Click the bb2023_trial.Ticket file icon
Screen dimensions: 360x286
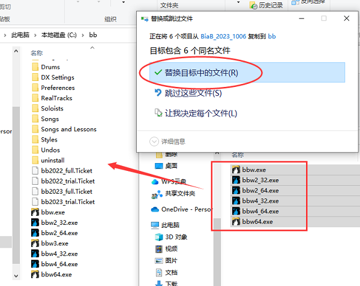click(x=35, y=202)
